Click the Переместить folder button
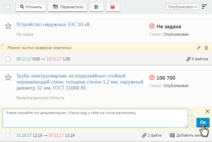The height and width of the screenshot is (142, 212). point(68,7)
